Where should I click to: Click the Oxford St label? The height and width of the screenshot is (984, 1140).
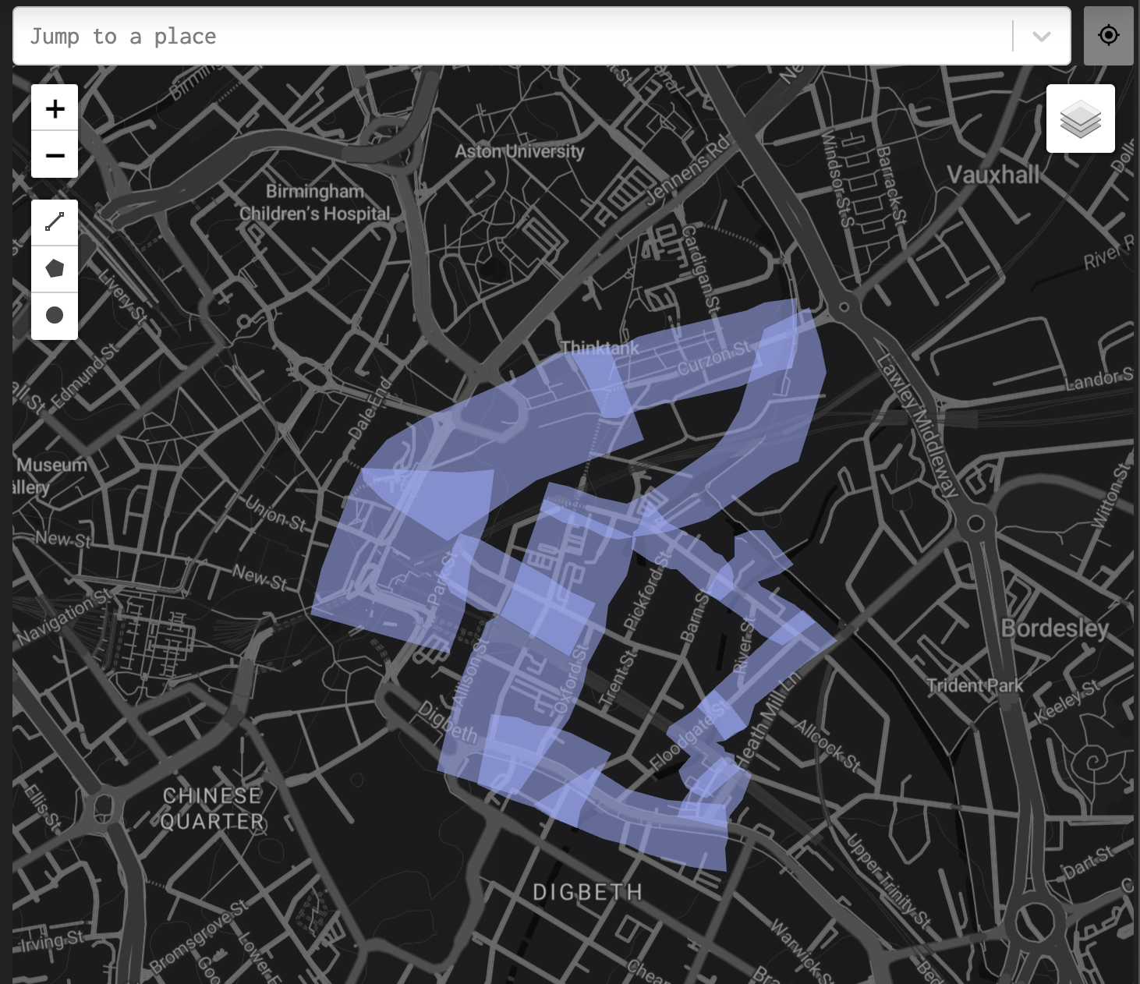[571, 678]
